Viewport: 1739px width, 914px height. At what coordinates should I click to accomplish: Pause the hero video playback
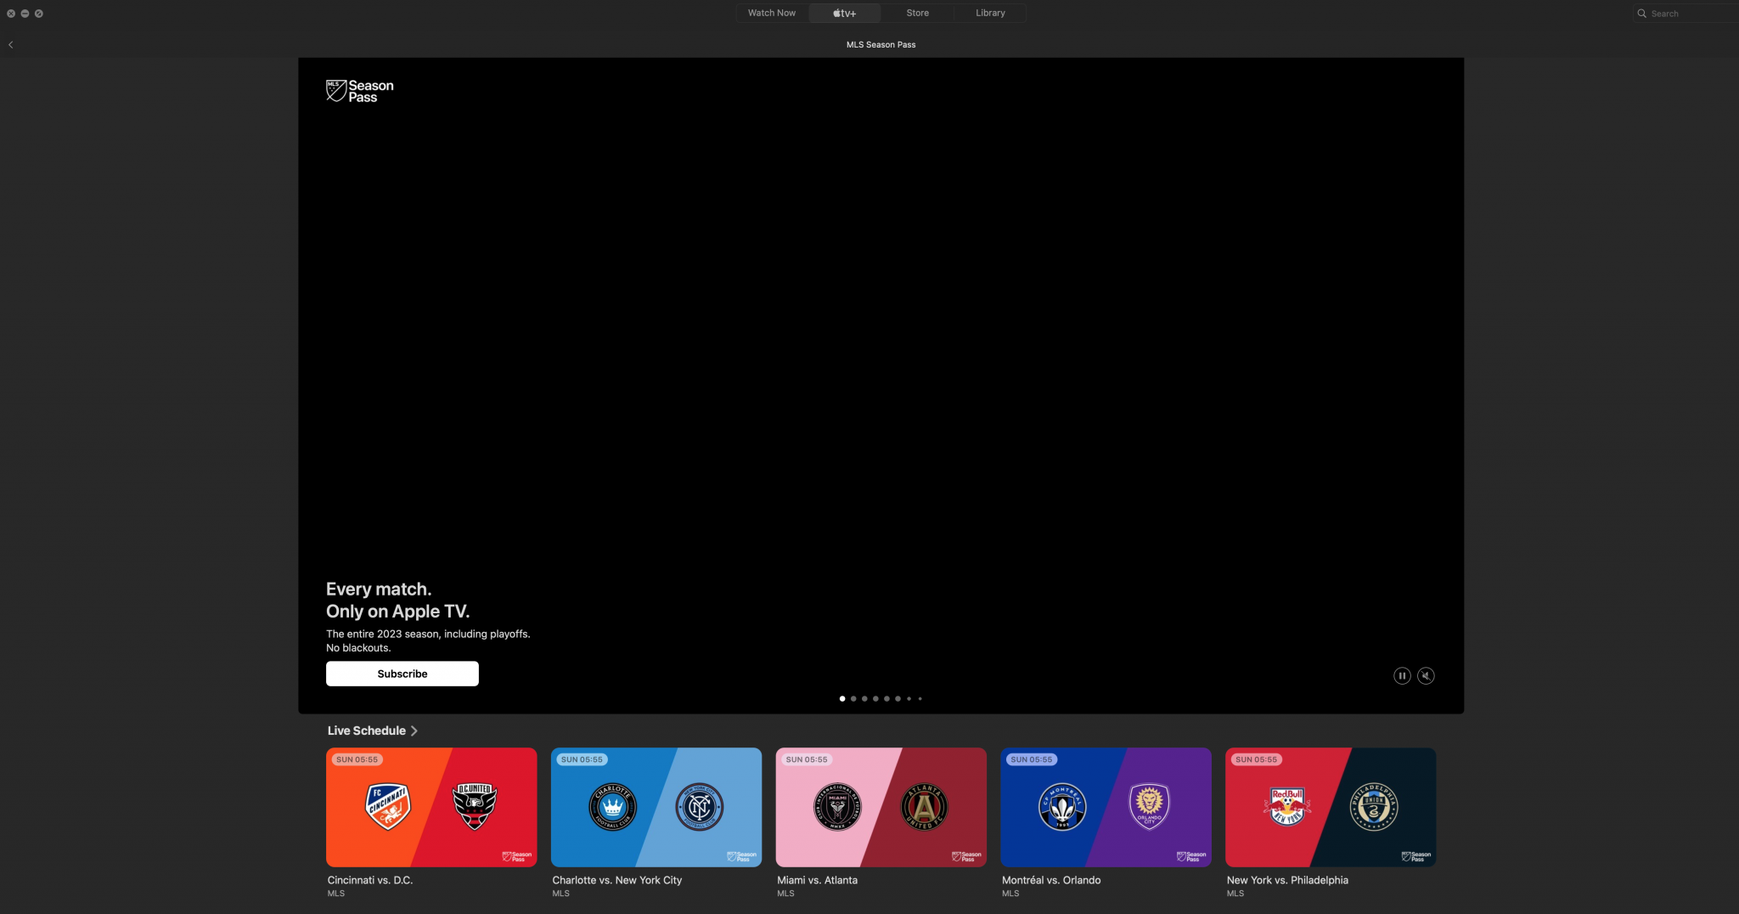point(1402,676)
